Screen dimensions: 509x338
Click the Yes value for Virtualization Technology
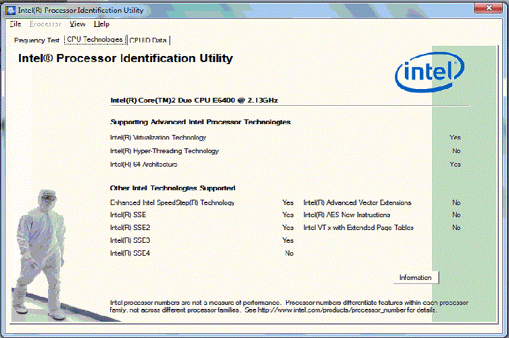coord(455,138)
